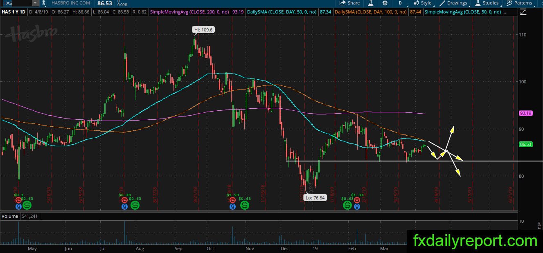Click the HAS 1 Y 1D chart label
Image resolution: width=543 pixels, height=253 pixels.
14,12
